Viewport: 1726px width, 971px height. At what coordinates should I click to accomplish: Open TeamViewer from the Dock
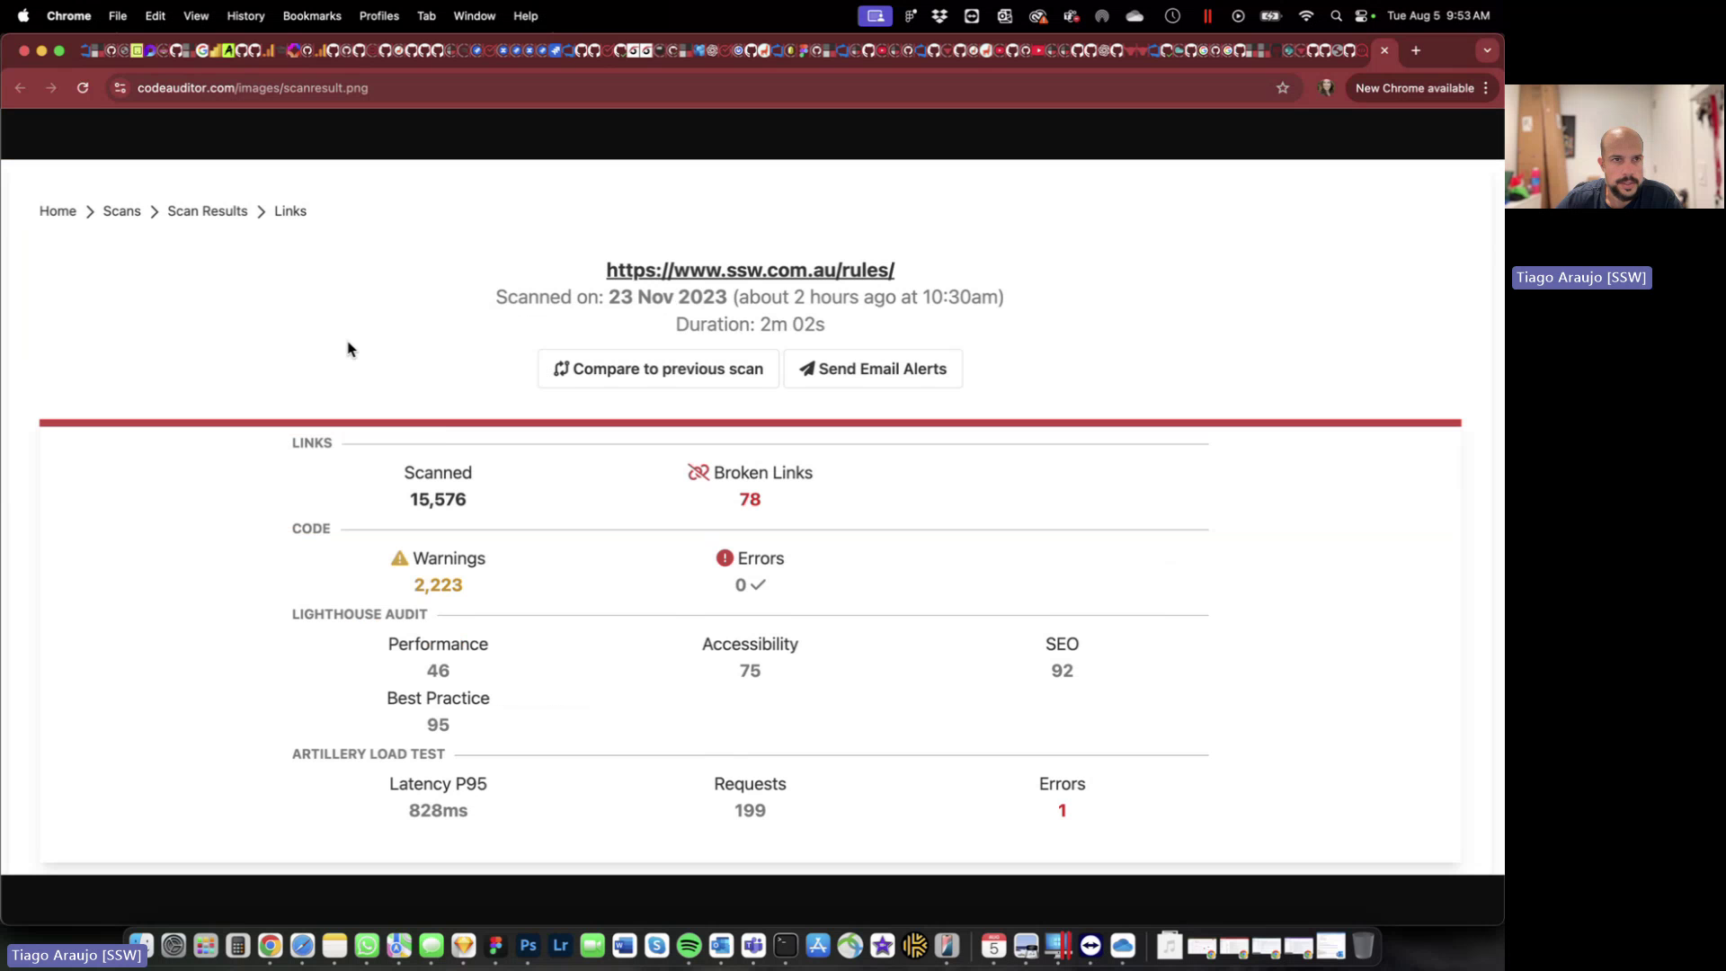click(x=1090, y=946)
